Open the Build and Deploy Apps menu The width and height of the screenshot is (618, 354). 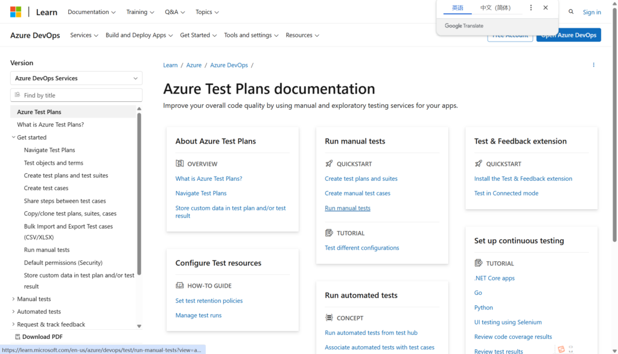click(139, 35)
